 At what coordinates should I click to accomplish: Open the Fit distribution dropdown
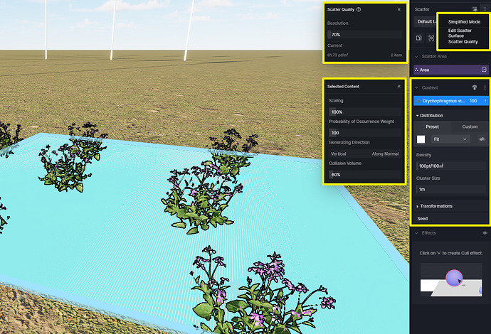450,139
